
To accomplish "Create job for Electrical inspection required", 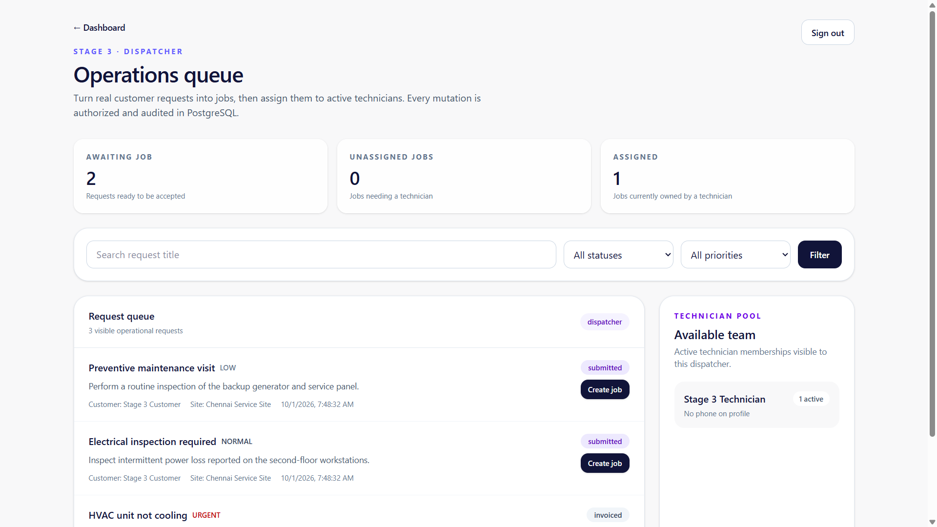I will 605,463.
